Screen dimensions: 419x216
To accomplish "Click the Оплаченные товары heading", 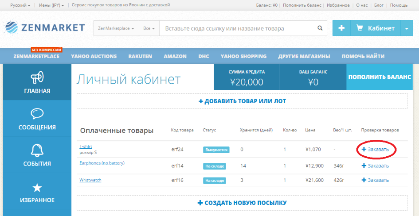I will [117, 131].
